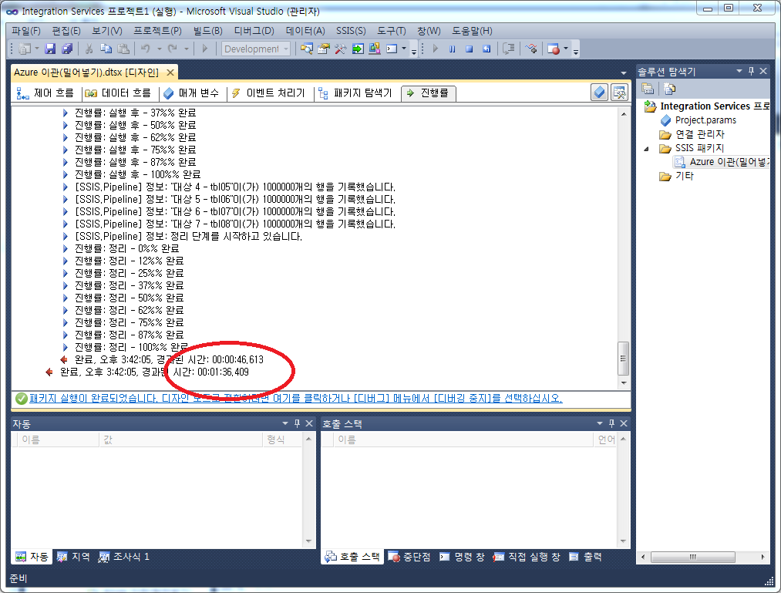Select the Azure 이관 package in Solution Explorer

(729, 162)
